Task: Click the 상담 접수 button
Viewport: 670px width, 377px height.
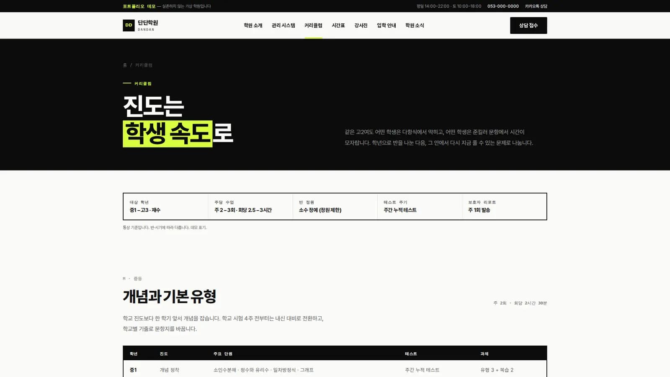Action: click(528, 26)
